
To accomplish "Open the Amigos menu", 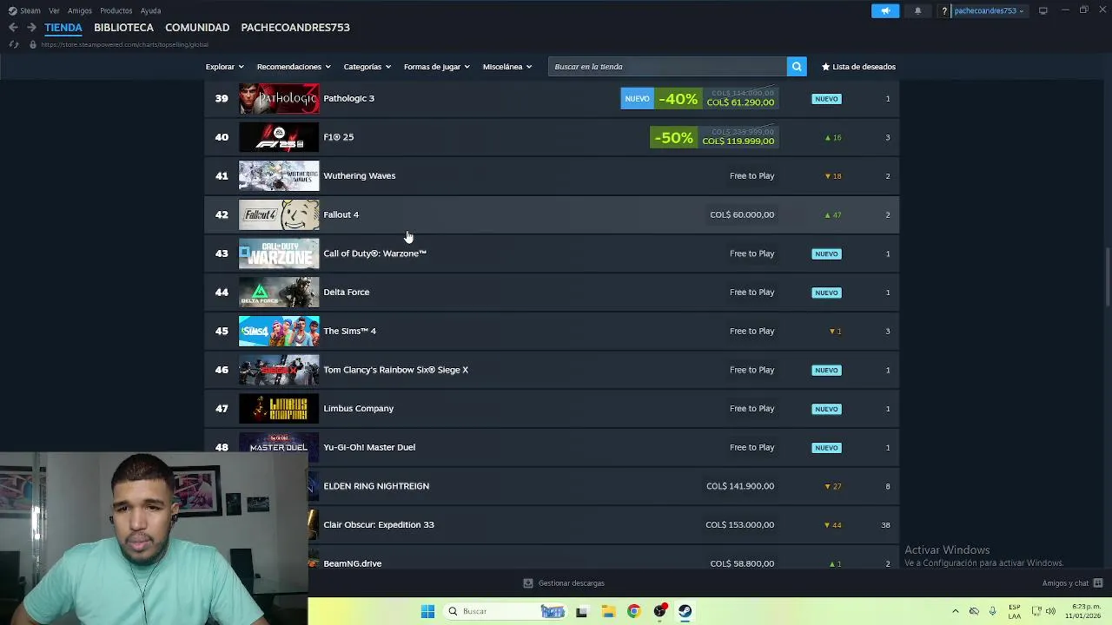I will tap(80, 10).
